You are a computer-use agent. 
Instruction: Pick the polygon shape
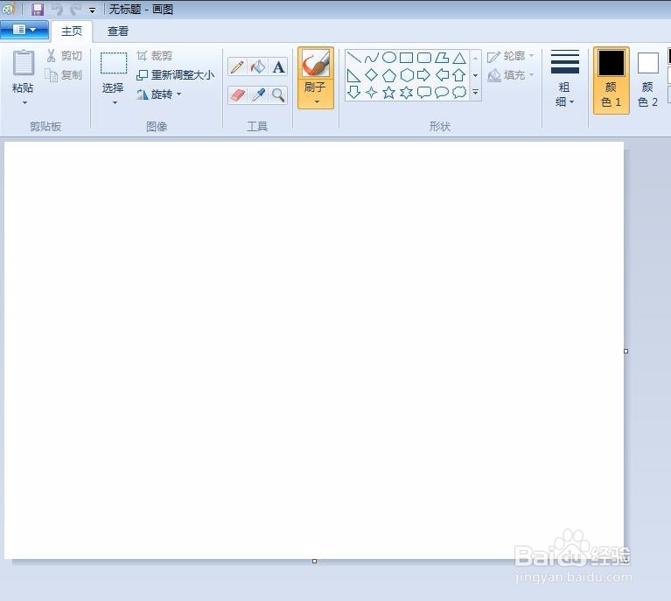pos(442,58)
